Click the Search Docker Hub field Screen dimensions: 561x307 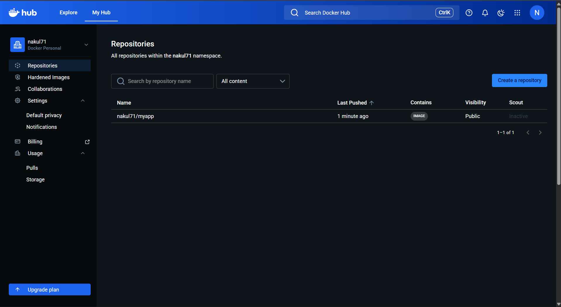point(371,13)
